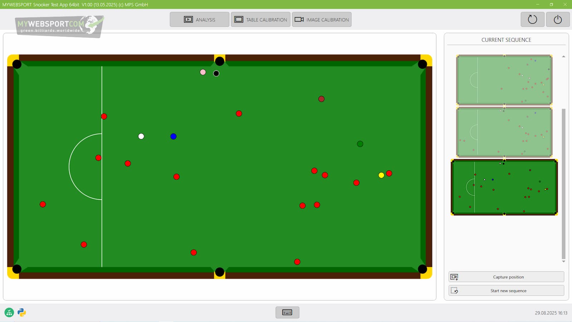Click the icon beside Start new sequence

tap(454, 291)
